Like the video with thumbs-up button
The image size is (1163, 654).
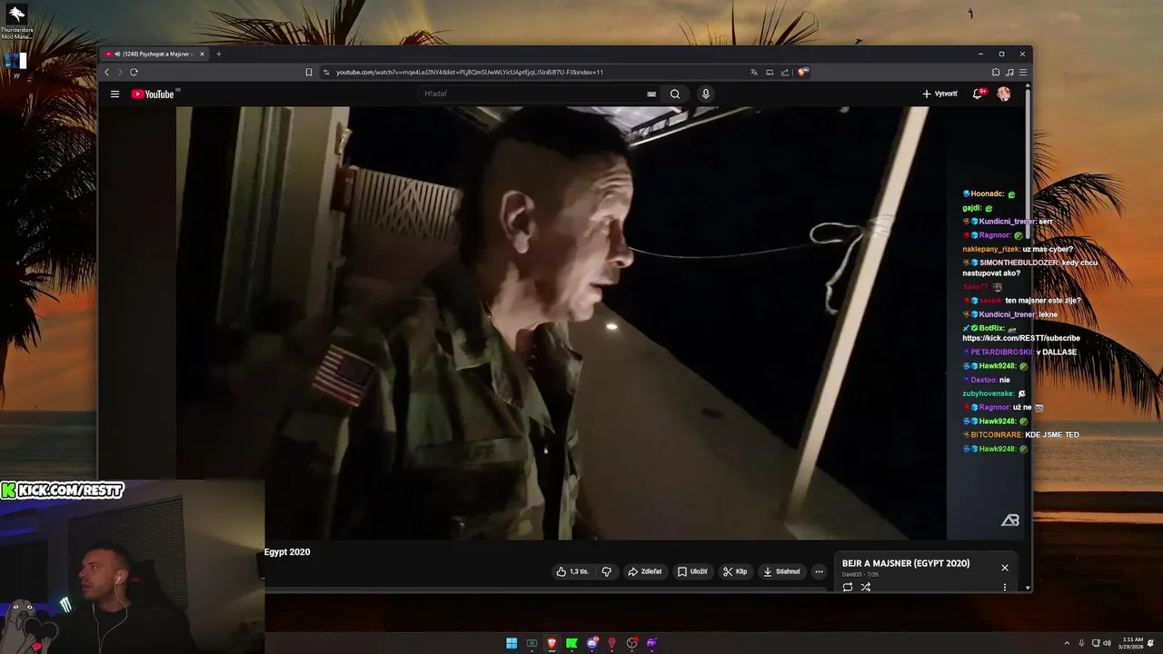(x=572, y=571)
